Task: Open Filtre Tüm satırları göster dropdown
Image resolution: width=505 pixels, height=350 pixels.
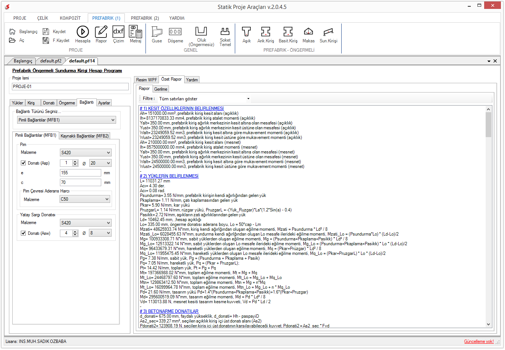Action: 204,99
